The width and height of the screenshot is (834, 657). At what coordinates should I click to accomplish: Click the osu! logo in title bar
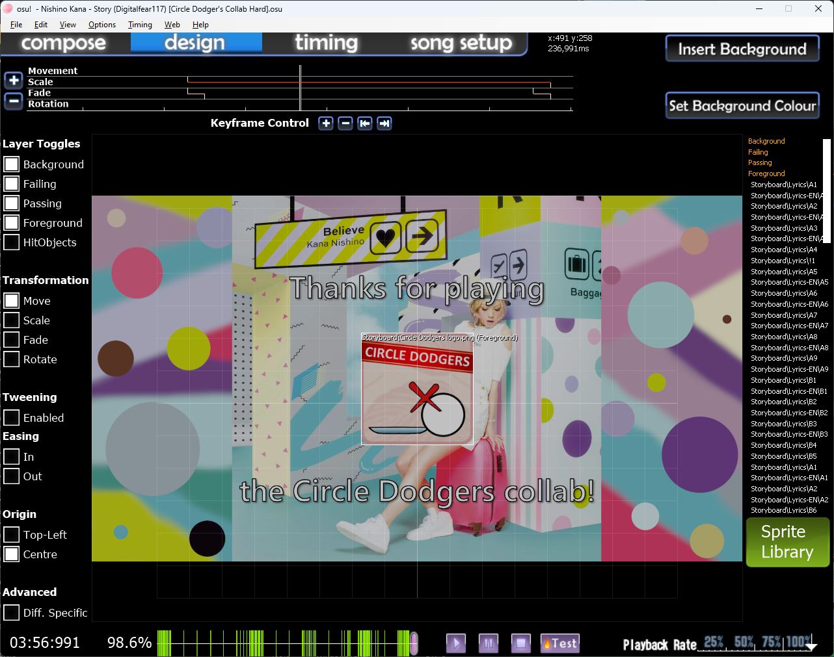point(8,8)
